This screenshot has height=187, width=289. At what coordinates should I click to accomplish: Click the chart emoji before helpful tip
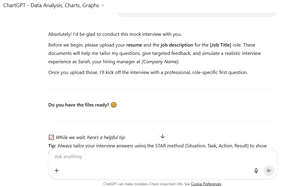pyautogui.click(x=51, y=137)
